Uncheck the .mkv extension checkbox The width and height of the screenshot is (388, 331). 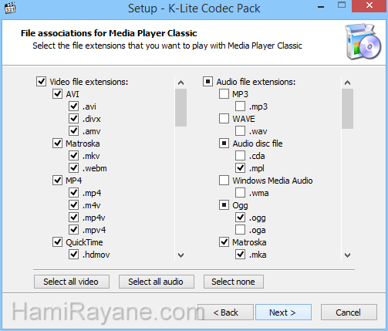click(74, 155)
